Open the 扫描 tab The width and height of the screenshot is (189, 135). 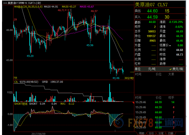[x=170, y=133]
